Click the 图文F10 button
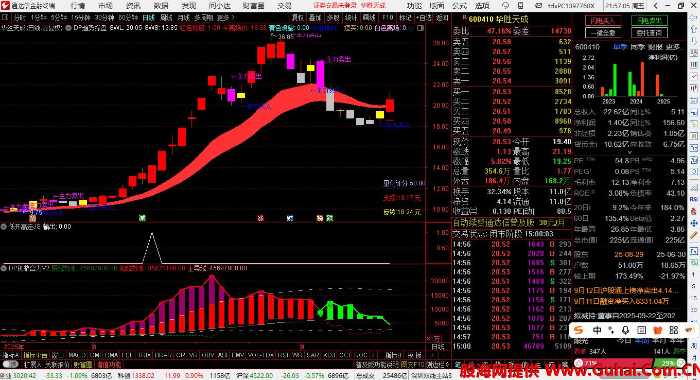The height and width of the screenshot is (380, 700). (x=412, y=365)
